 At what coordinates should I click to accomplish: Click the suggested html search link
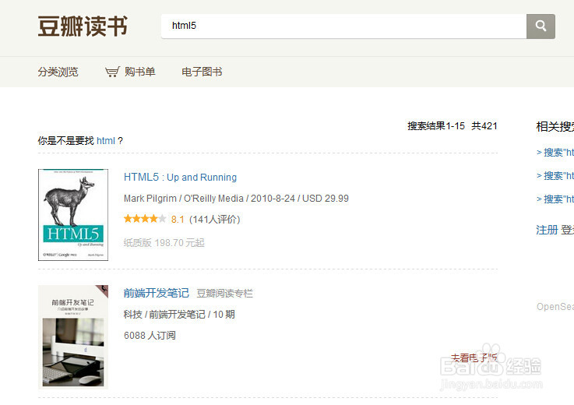(x=106, y=141)
